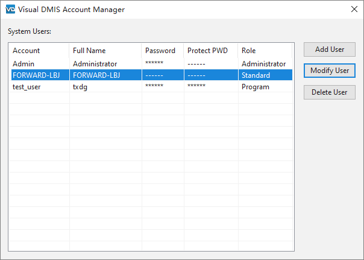Image resolution: width=364 pixels, height=260 pixels.
Task: Click the FORWARD-LBJ row Password dashes
Action: tap(154, 75)
